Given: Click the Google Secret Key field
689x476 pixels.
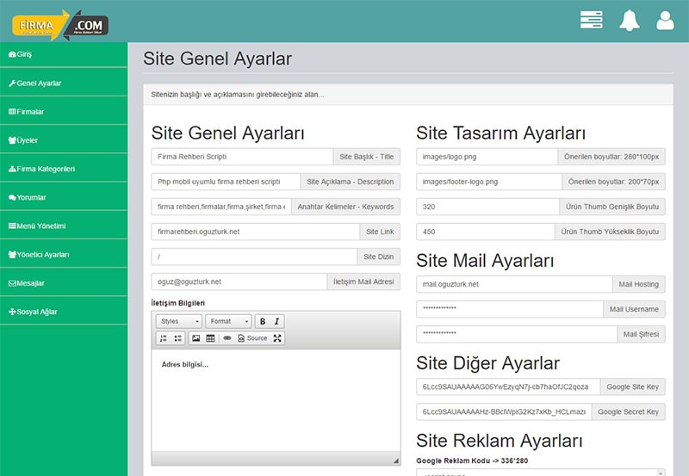Looking at the screenshot, I should click(x=504, y=412).
